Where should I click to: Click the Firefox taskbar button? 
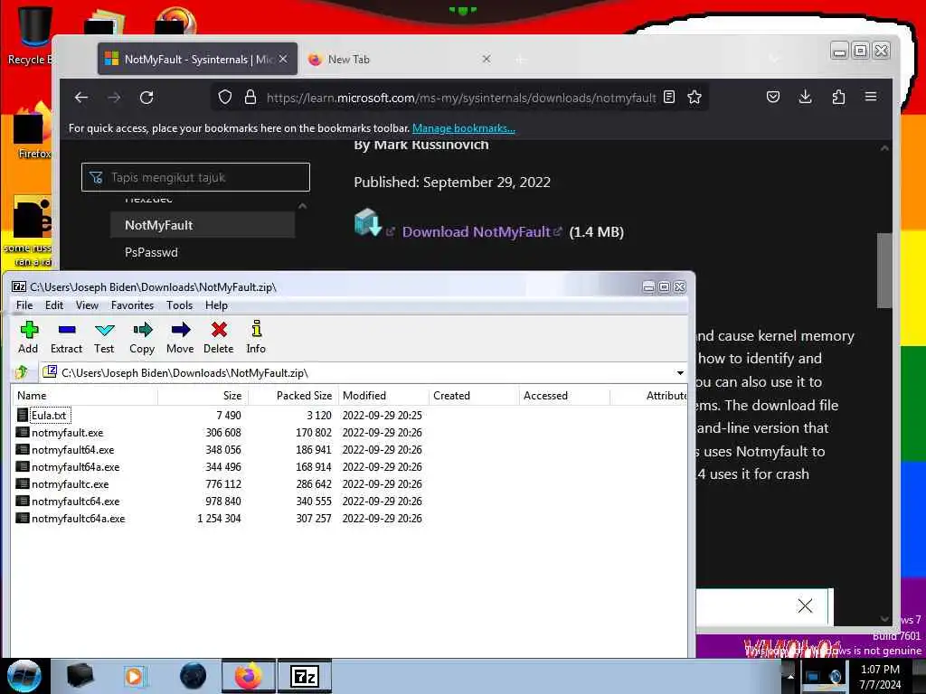pos(249,676)
